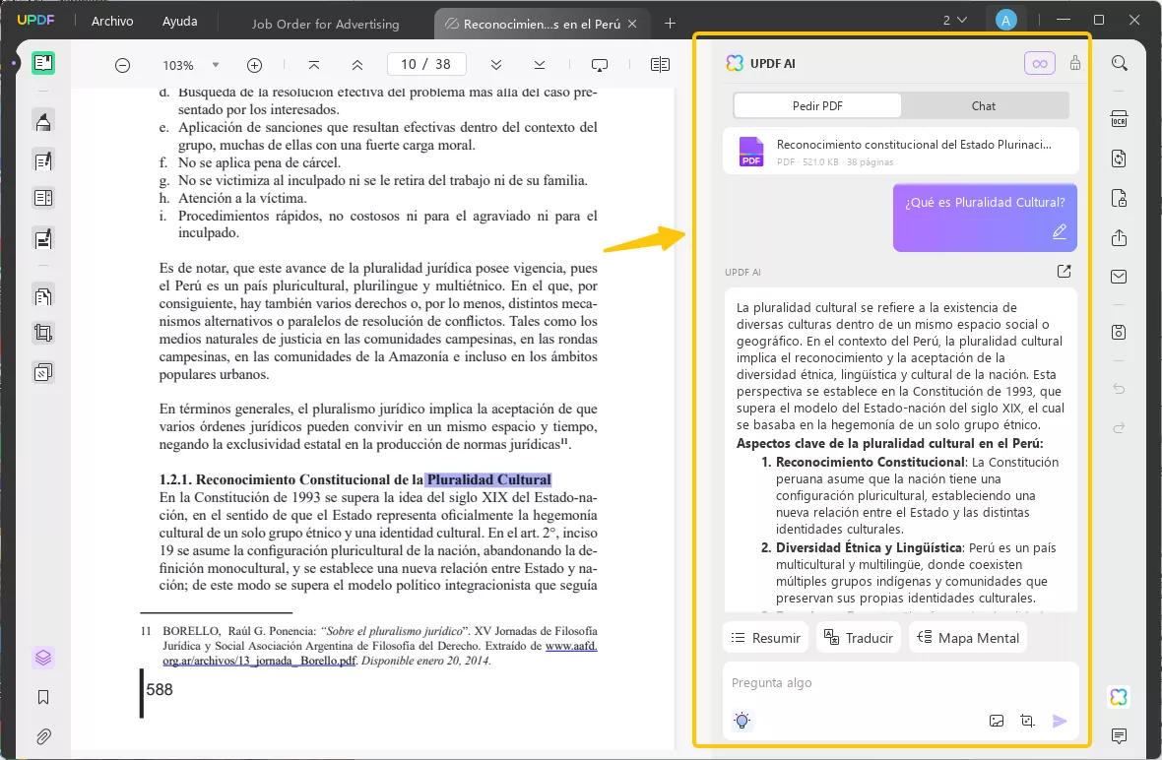
Task: Undo the last action
Action: pyautogui.click(x=1119, y=388)
